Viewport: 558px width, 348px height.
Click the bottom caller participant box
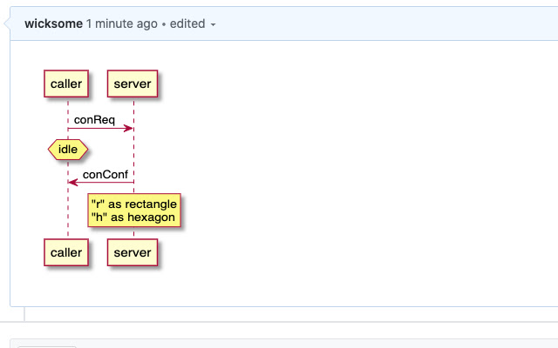point(66,252)
